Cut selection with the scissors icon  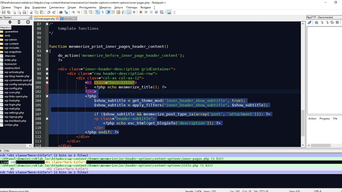pyautogui.click(x=31, y=12)
